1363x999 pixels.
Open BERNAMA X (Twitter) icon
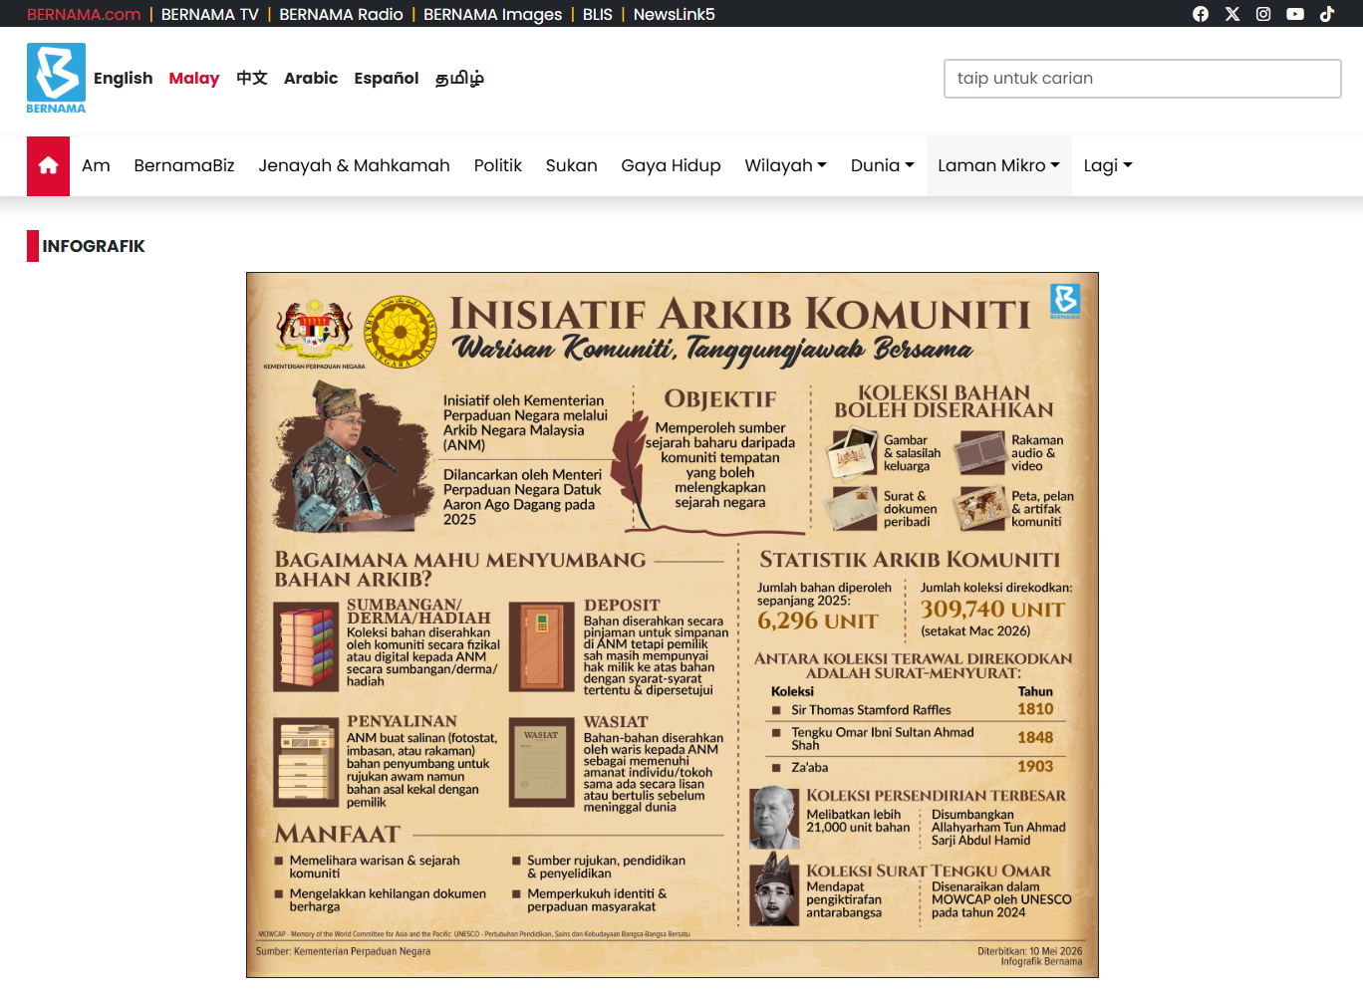(1232, 14)
